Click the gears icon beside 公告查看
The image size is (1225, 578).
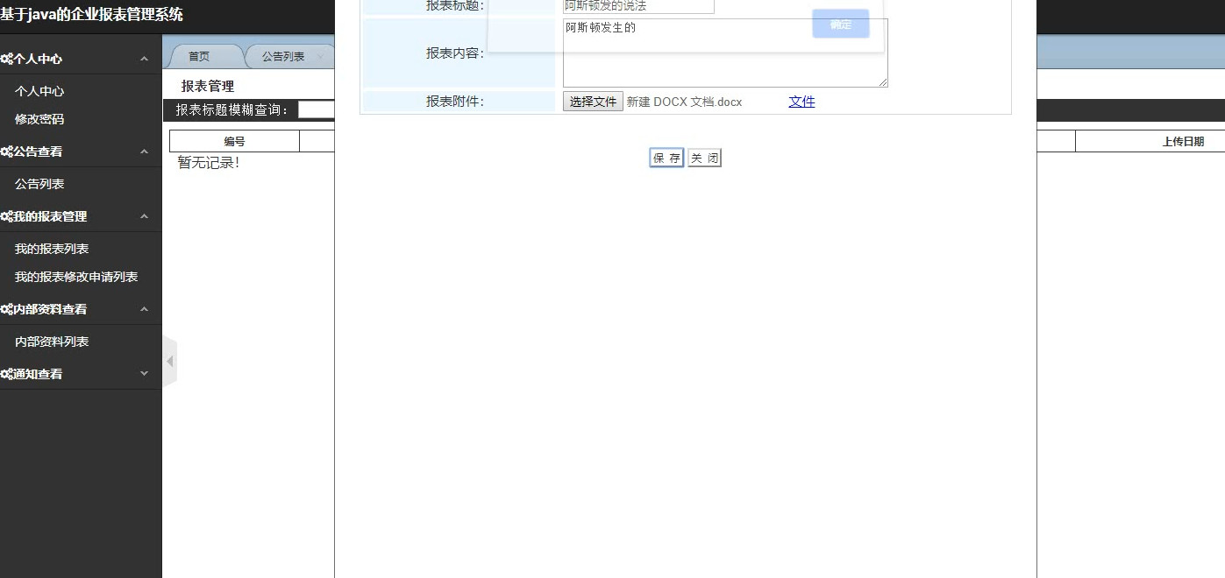coord(6,152)
